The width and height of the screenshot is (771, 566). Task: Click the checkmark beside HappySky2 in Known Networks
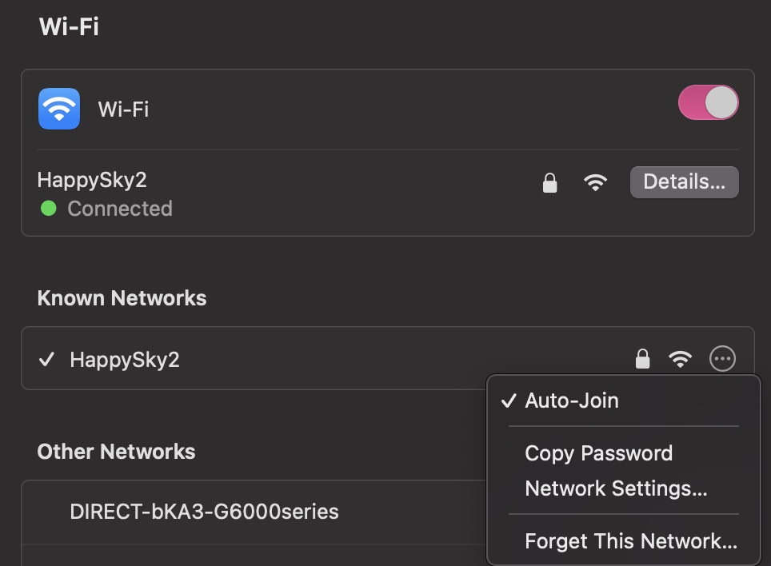coord(46,359)
